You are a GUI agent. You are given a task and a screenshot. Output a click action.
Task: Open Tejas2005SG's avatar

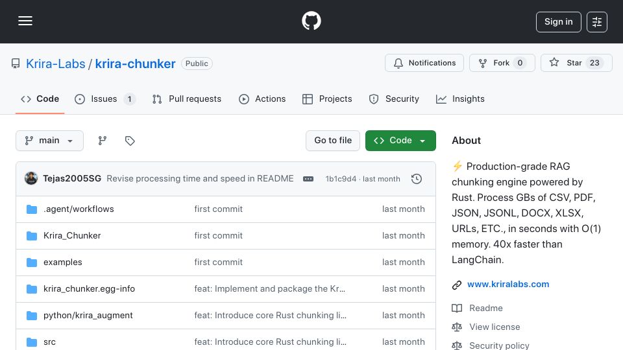(31, 179)
